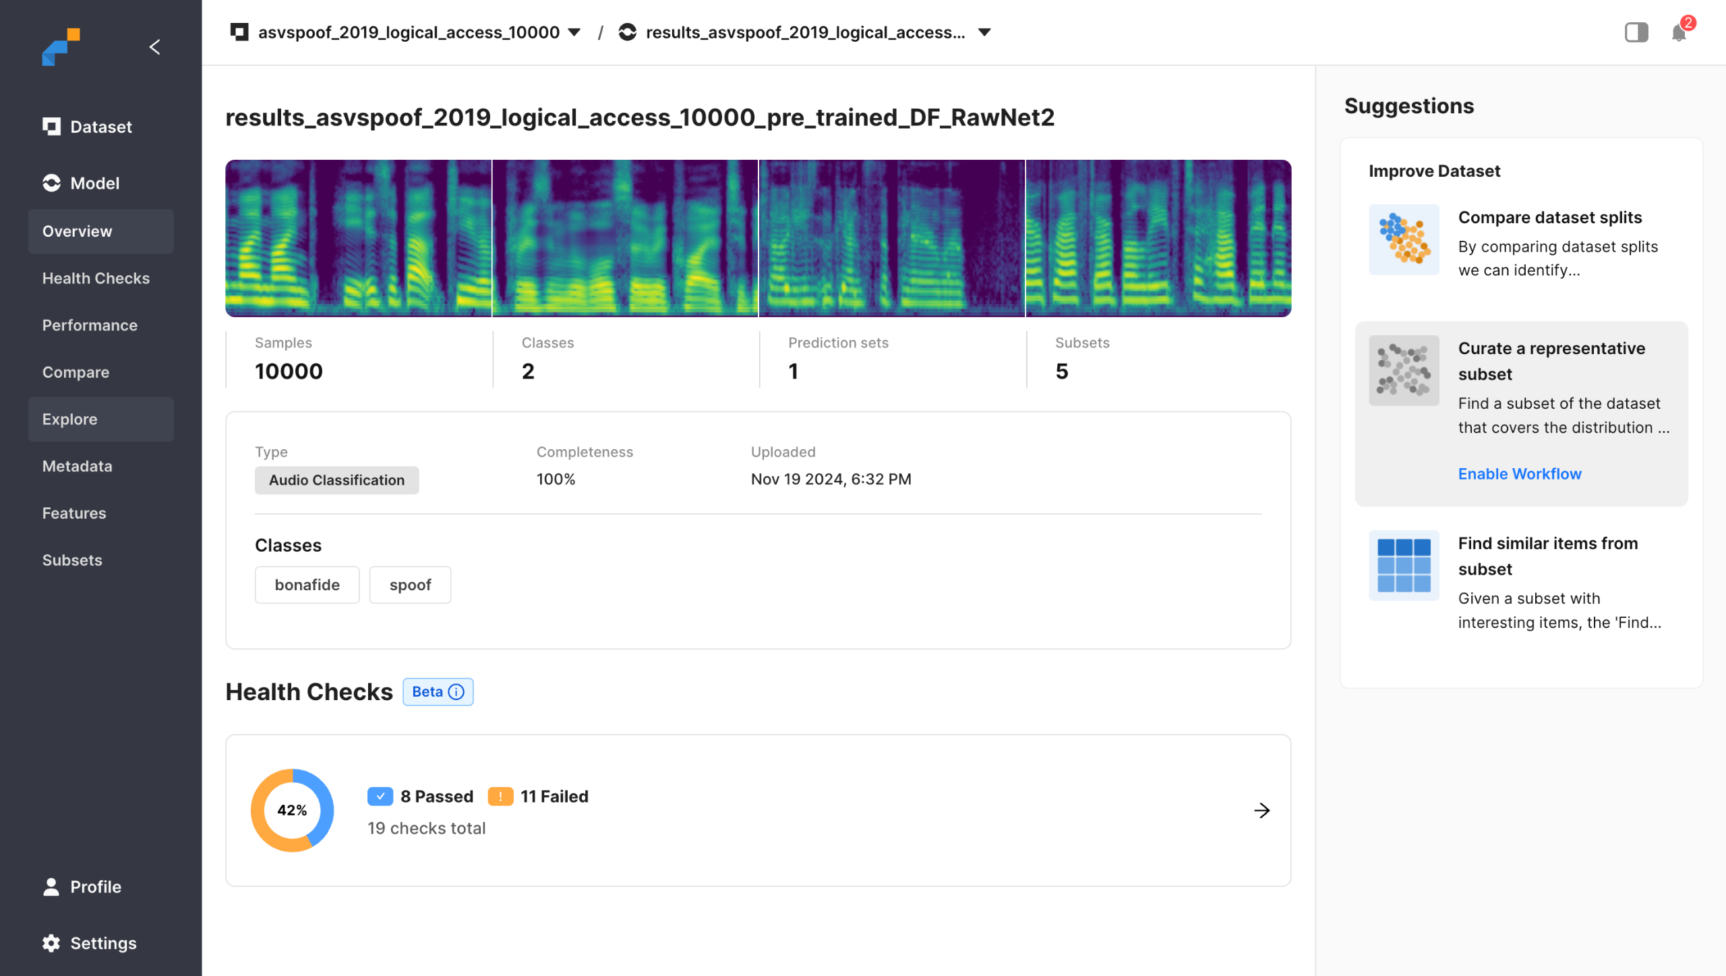Open the Explore menu item

click(x=69, y=419)
